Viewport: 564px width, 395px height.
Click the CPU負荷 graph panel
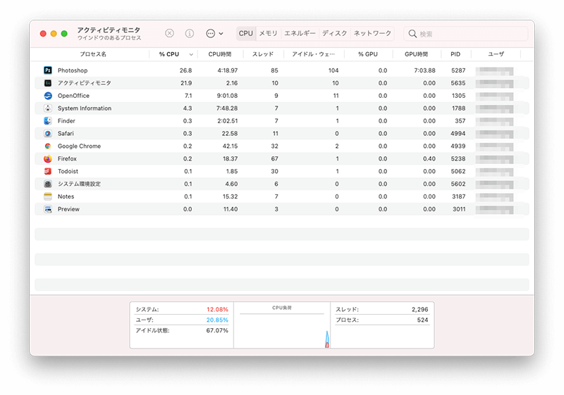(282, 325)
